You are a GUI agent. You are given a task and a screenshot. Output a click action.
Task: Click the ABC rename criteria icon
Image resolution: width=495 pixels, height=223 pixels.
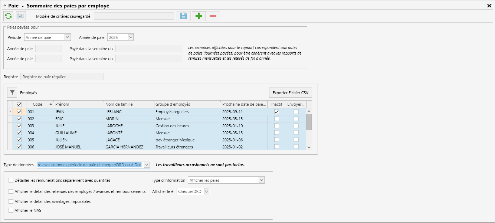pos(21,16)
